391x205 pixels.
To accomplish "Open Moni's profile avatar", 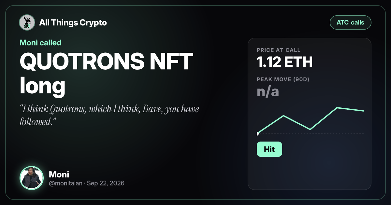I will pos(32,178).
